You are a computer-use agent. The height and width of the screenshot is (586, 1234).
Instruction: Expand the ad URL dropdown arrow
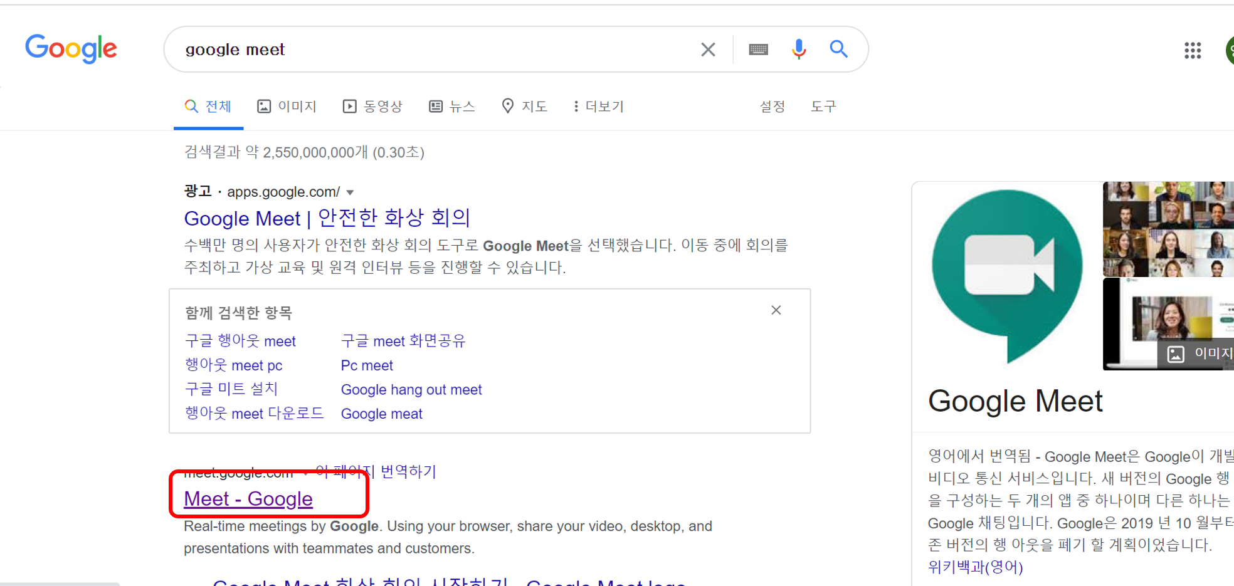click(x=351, y=192)
